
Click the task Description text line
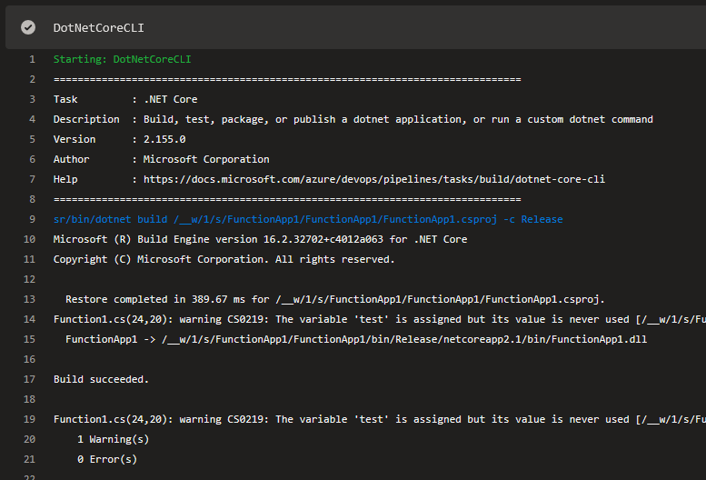pos(353,119)
